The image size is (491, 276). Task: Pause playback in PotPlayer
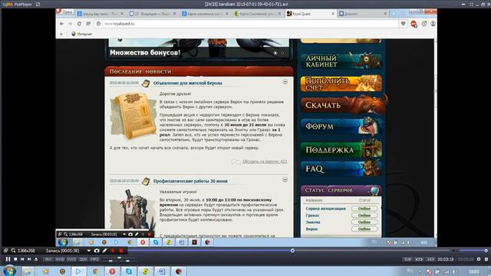(x=8, y=259)
